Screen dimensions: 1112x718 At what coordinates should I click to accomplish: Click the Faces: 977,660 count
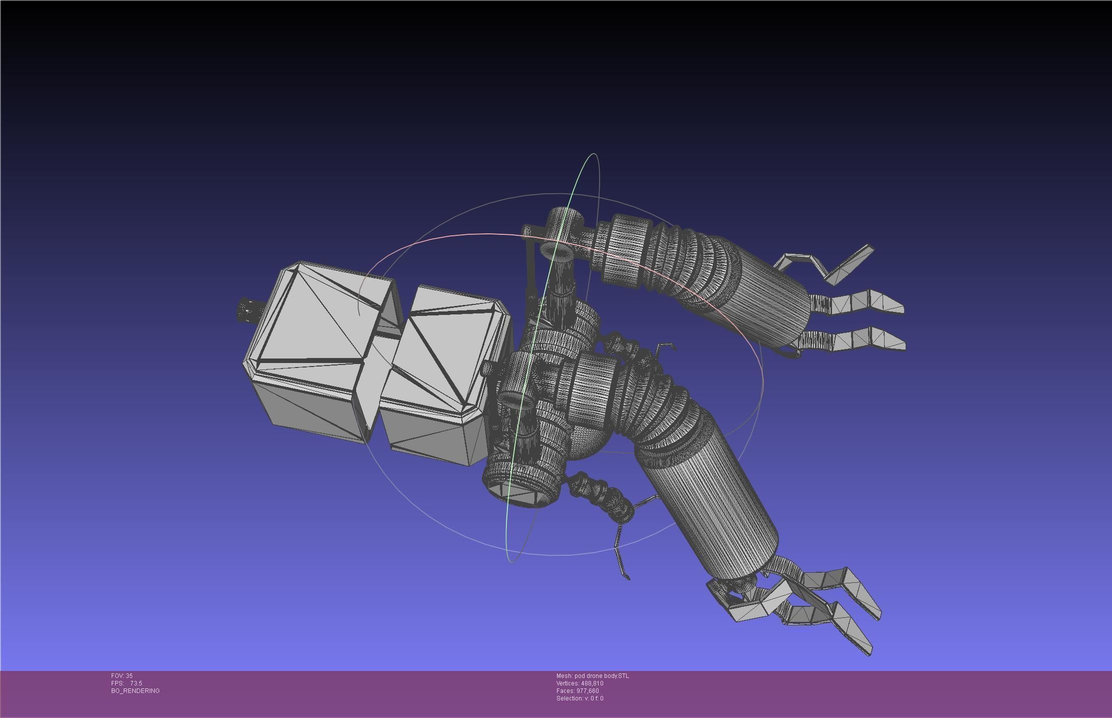point(578,691)
